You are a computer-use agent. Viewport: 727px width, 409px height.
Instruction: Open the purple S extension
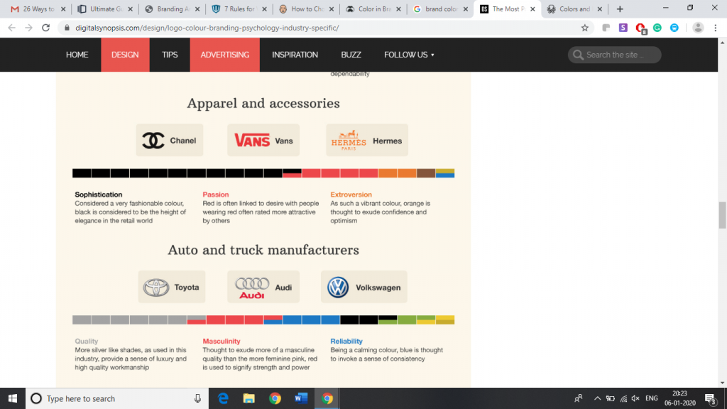point(623,28)
